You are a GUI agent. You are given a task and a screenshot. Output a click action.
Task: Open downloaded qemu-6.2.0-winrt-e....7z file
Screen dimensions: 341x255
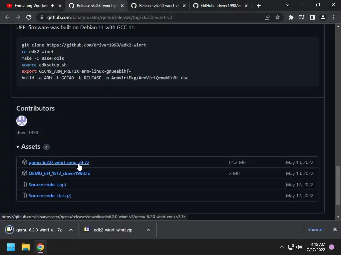tap(34, 230)
